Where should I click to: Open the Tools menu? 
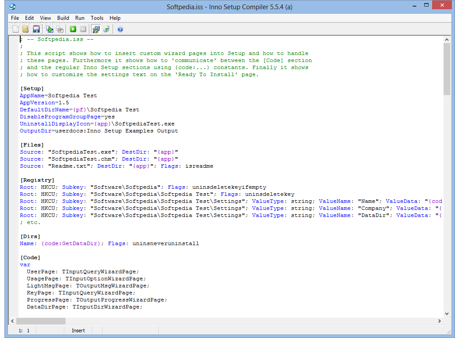tap(97, 18)
